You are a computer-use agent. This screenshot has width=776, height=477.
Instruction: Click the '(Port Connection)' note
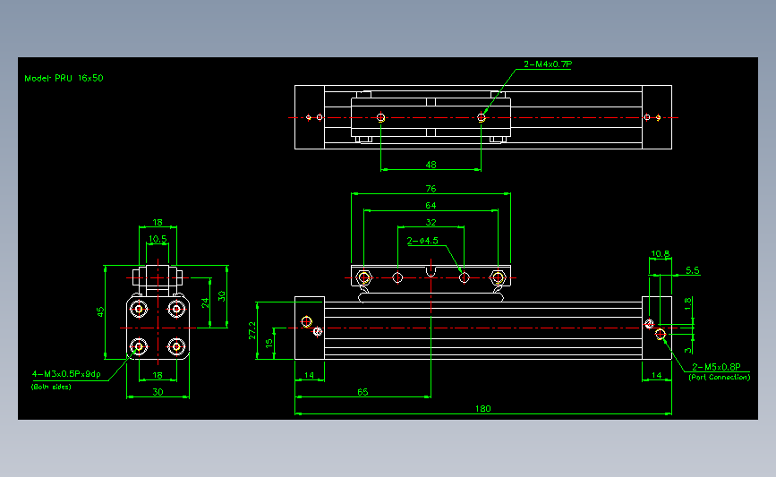pyautogui.click(x=719, y=377)
